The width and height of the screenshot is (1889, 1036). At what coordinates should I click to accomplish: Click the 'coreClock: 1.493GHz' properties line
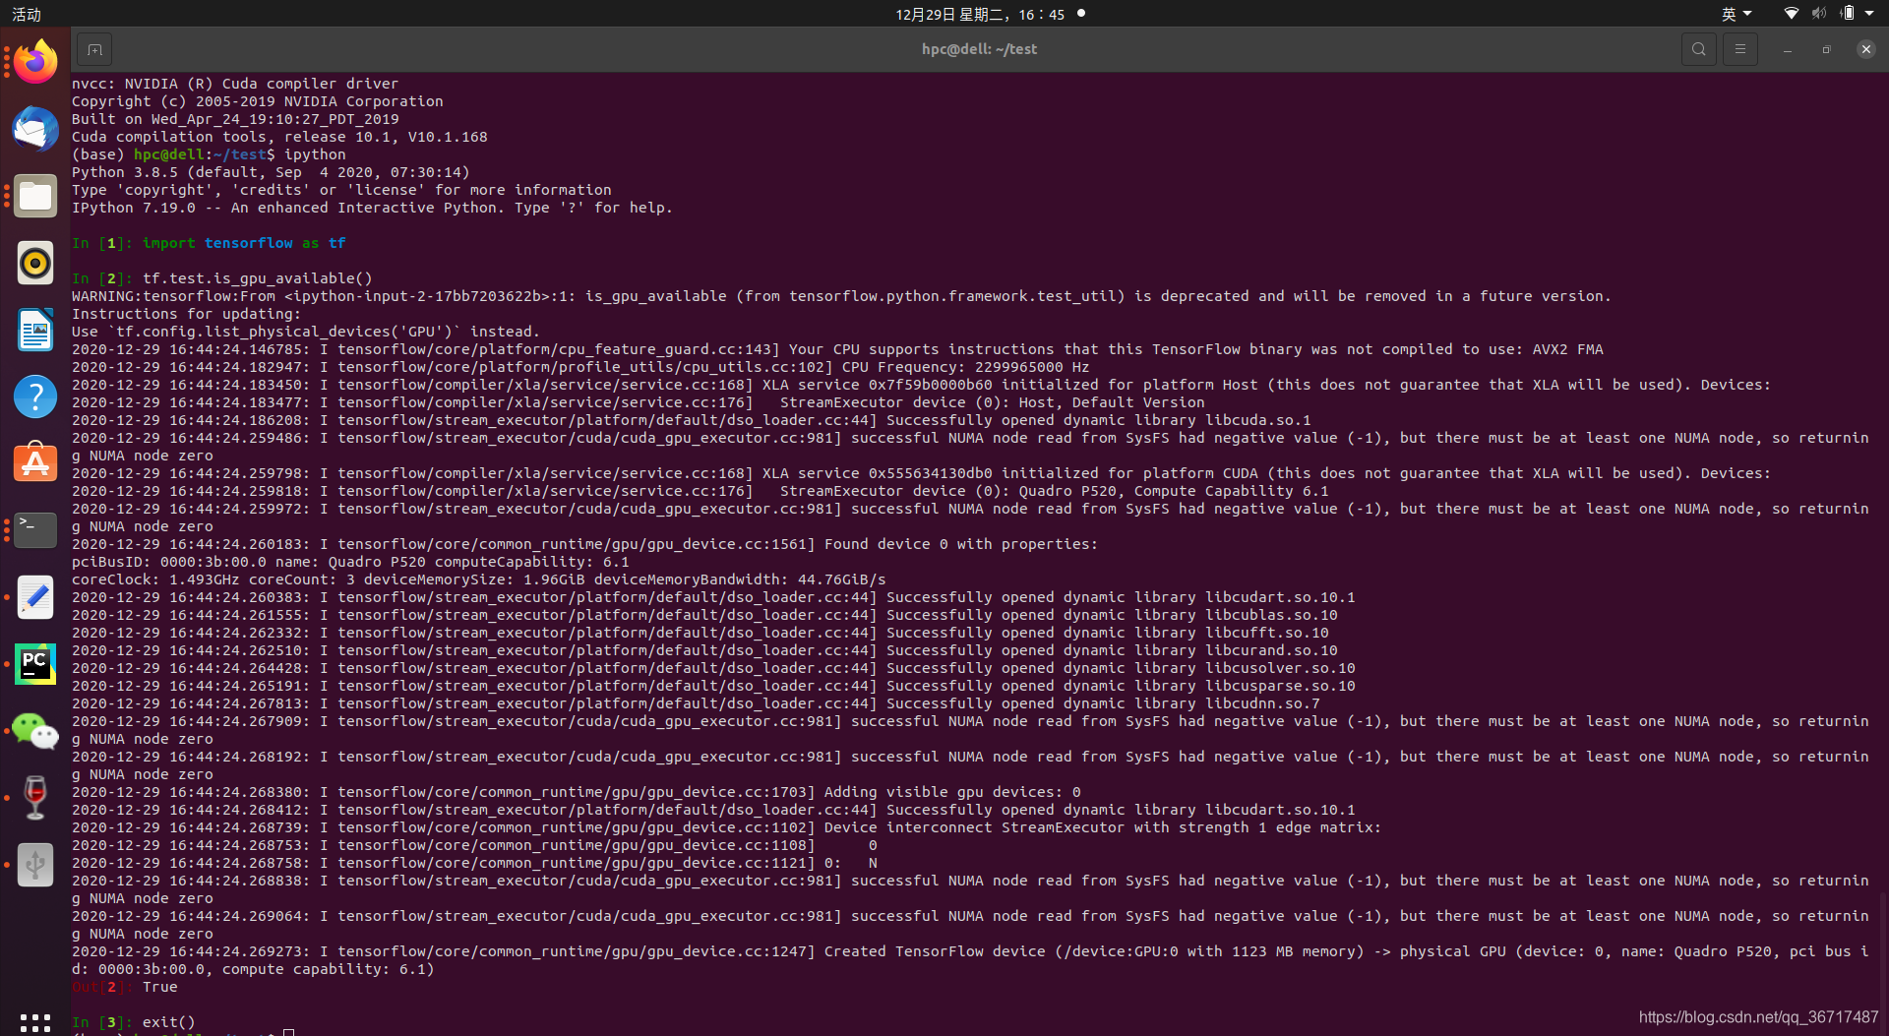point(478,579)
